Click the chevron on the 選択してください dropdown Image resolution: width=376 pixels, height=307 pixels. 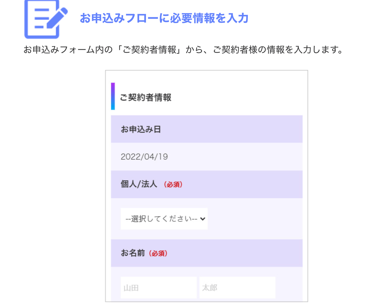point(202,219)
